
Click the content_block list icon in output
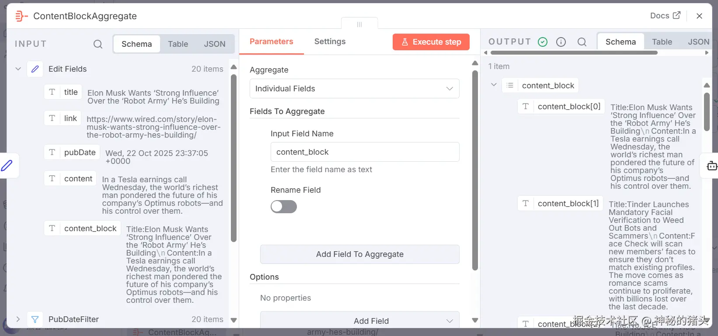click(510, 86)
